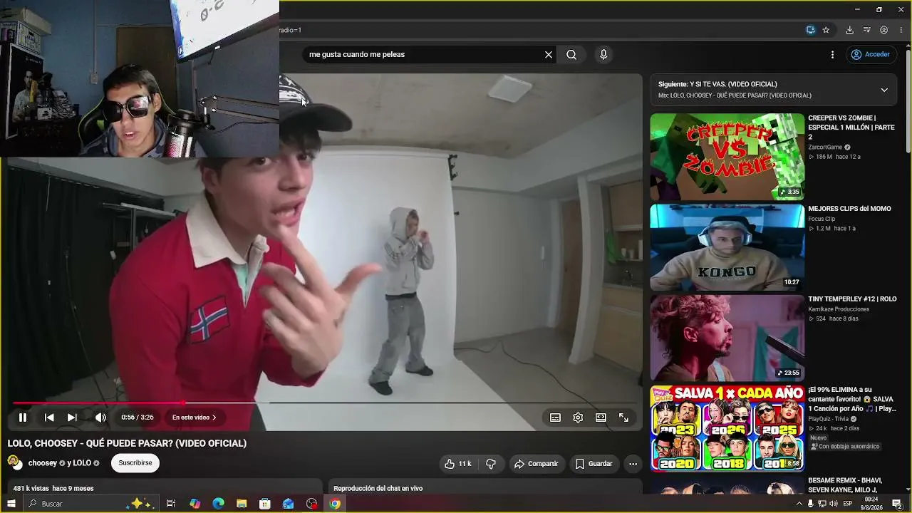Mute the video volume
The width and height of the screenshot is (912, 513).
coord(100,418)
